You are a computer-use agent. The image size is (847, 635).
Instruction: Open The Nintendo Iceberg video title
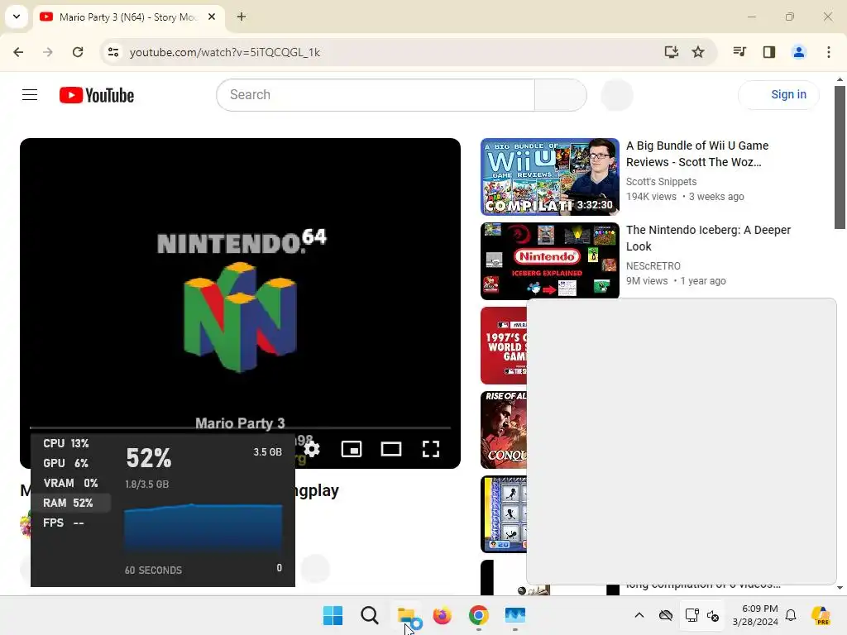pyautogui.click(x=708, y=238)
